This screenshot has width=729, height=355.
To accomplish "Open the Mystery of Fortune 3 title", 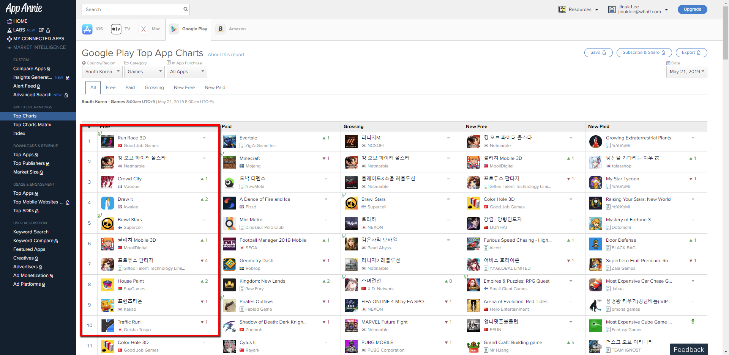I will click(x=628, y=220).
